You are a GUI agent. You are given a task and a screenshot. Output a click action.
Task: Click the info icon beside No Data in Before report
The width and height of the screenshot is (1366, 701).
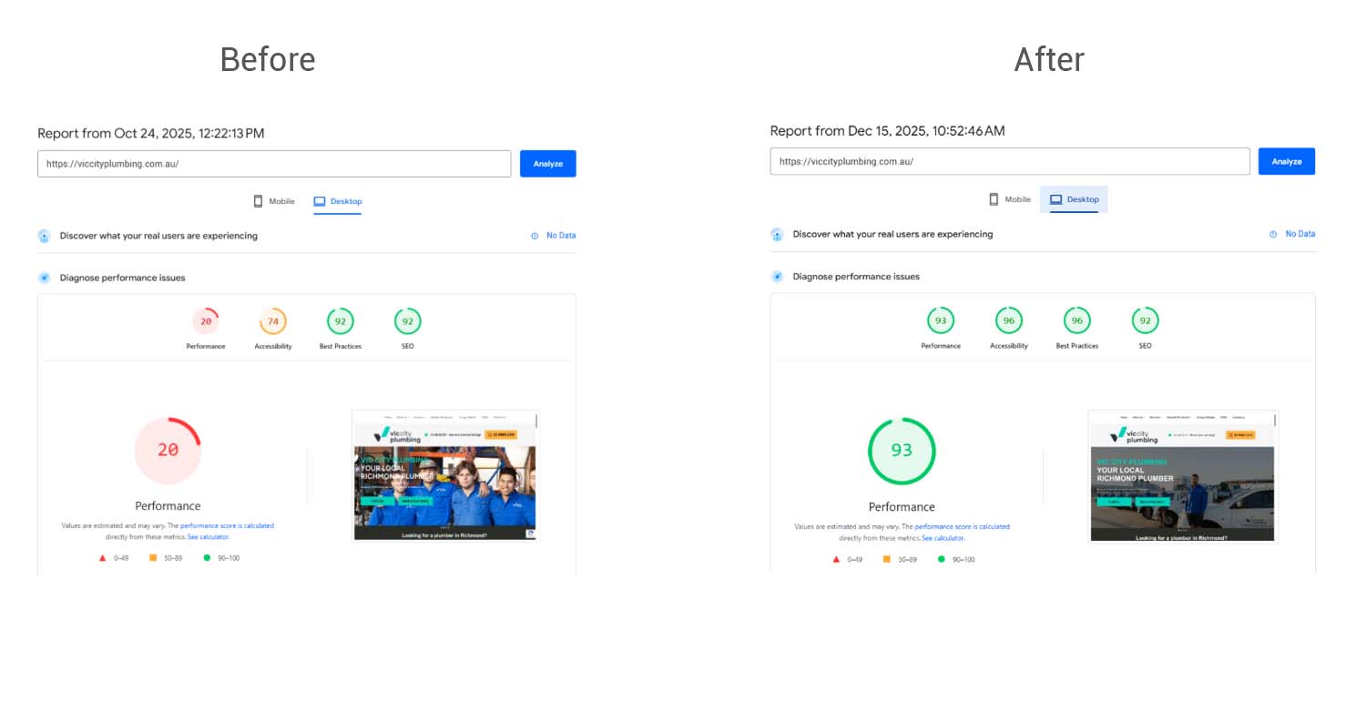535,236
